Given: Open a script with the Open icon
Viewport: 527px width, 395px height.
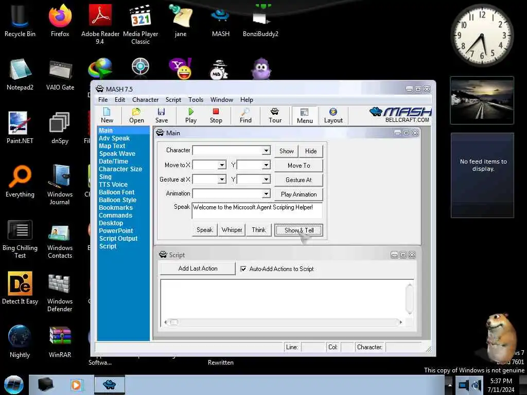Looking at the screenshot, I should point(136,116).
